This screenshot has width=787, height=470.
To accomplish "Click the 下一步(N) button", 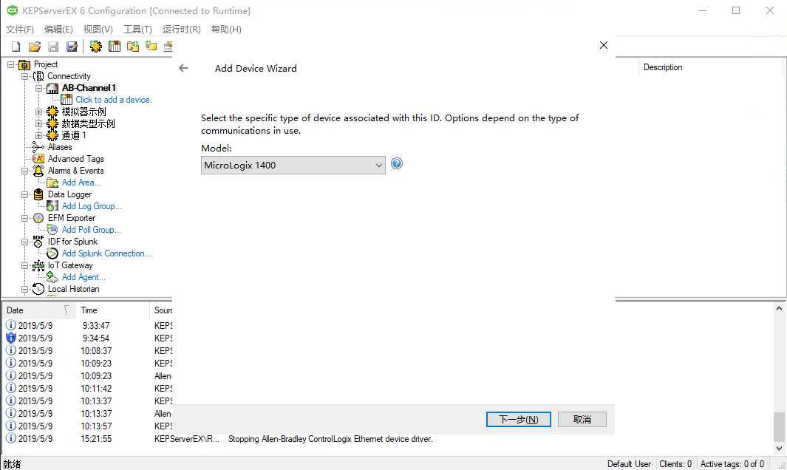I will (x=519, y=419).
